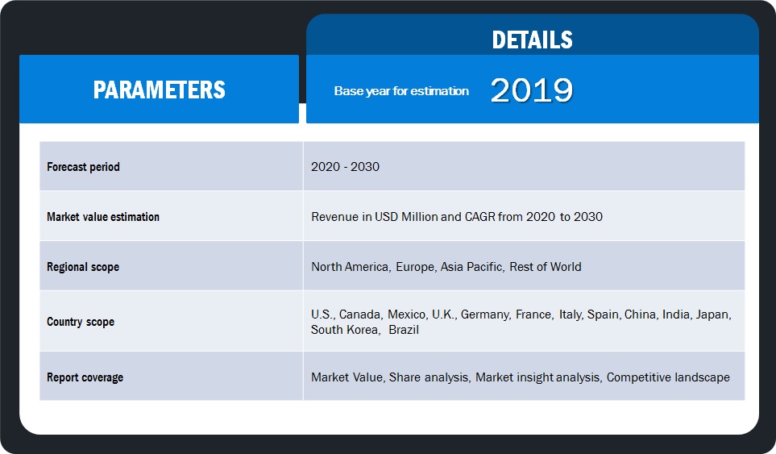Click the PARAMETERS header banner
The width and height of the screenshot is (776, 454).
point(159,90)
